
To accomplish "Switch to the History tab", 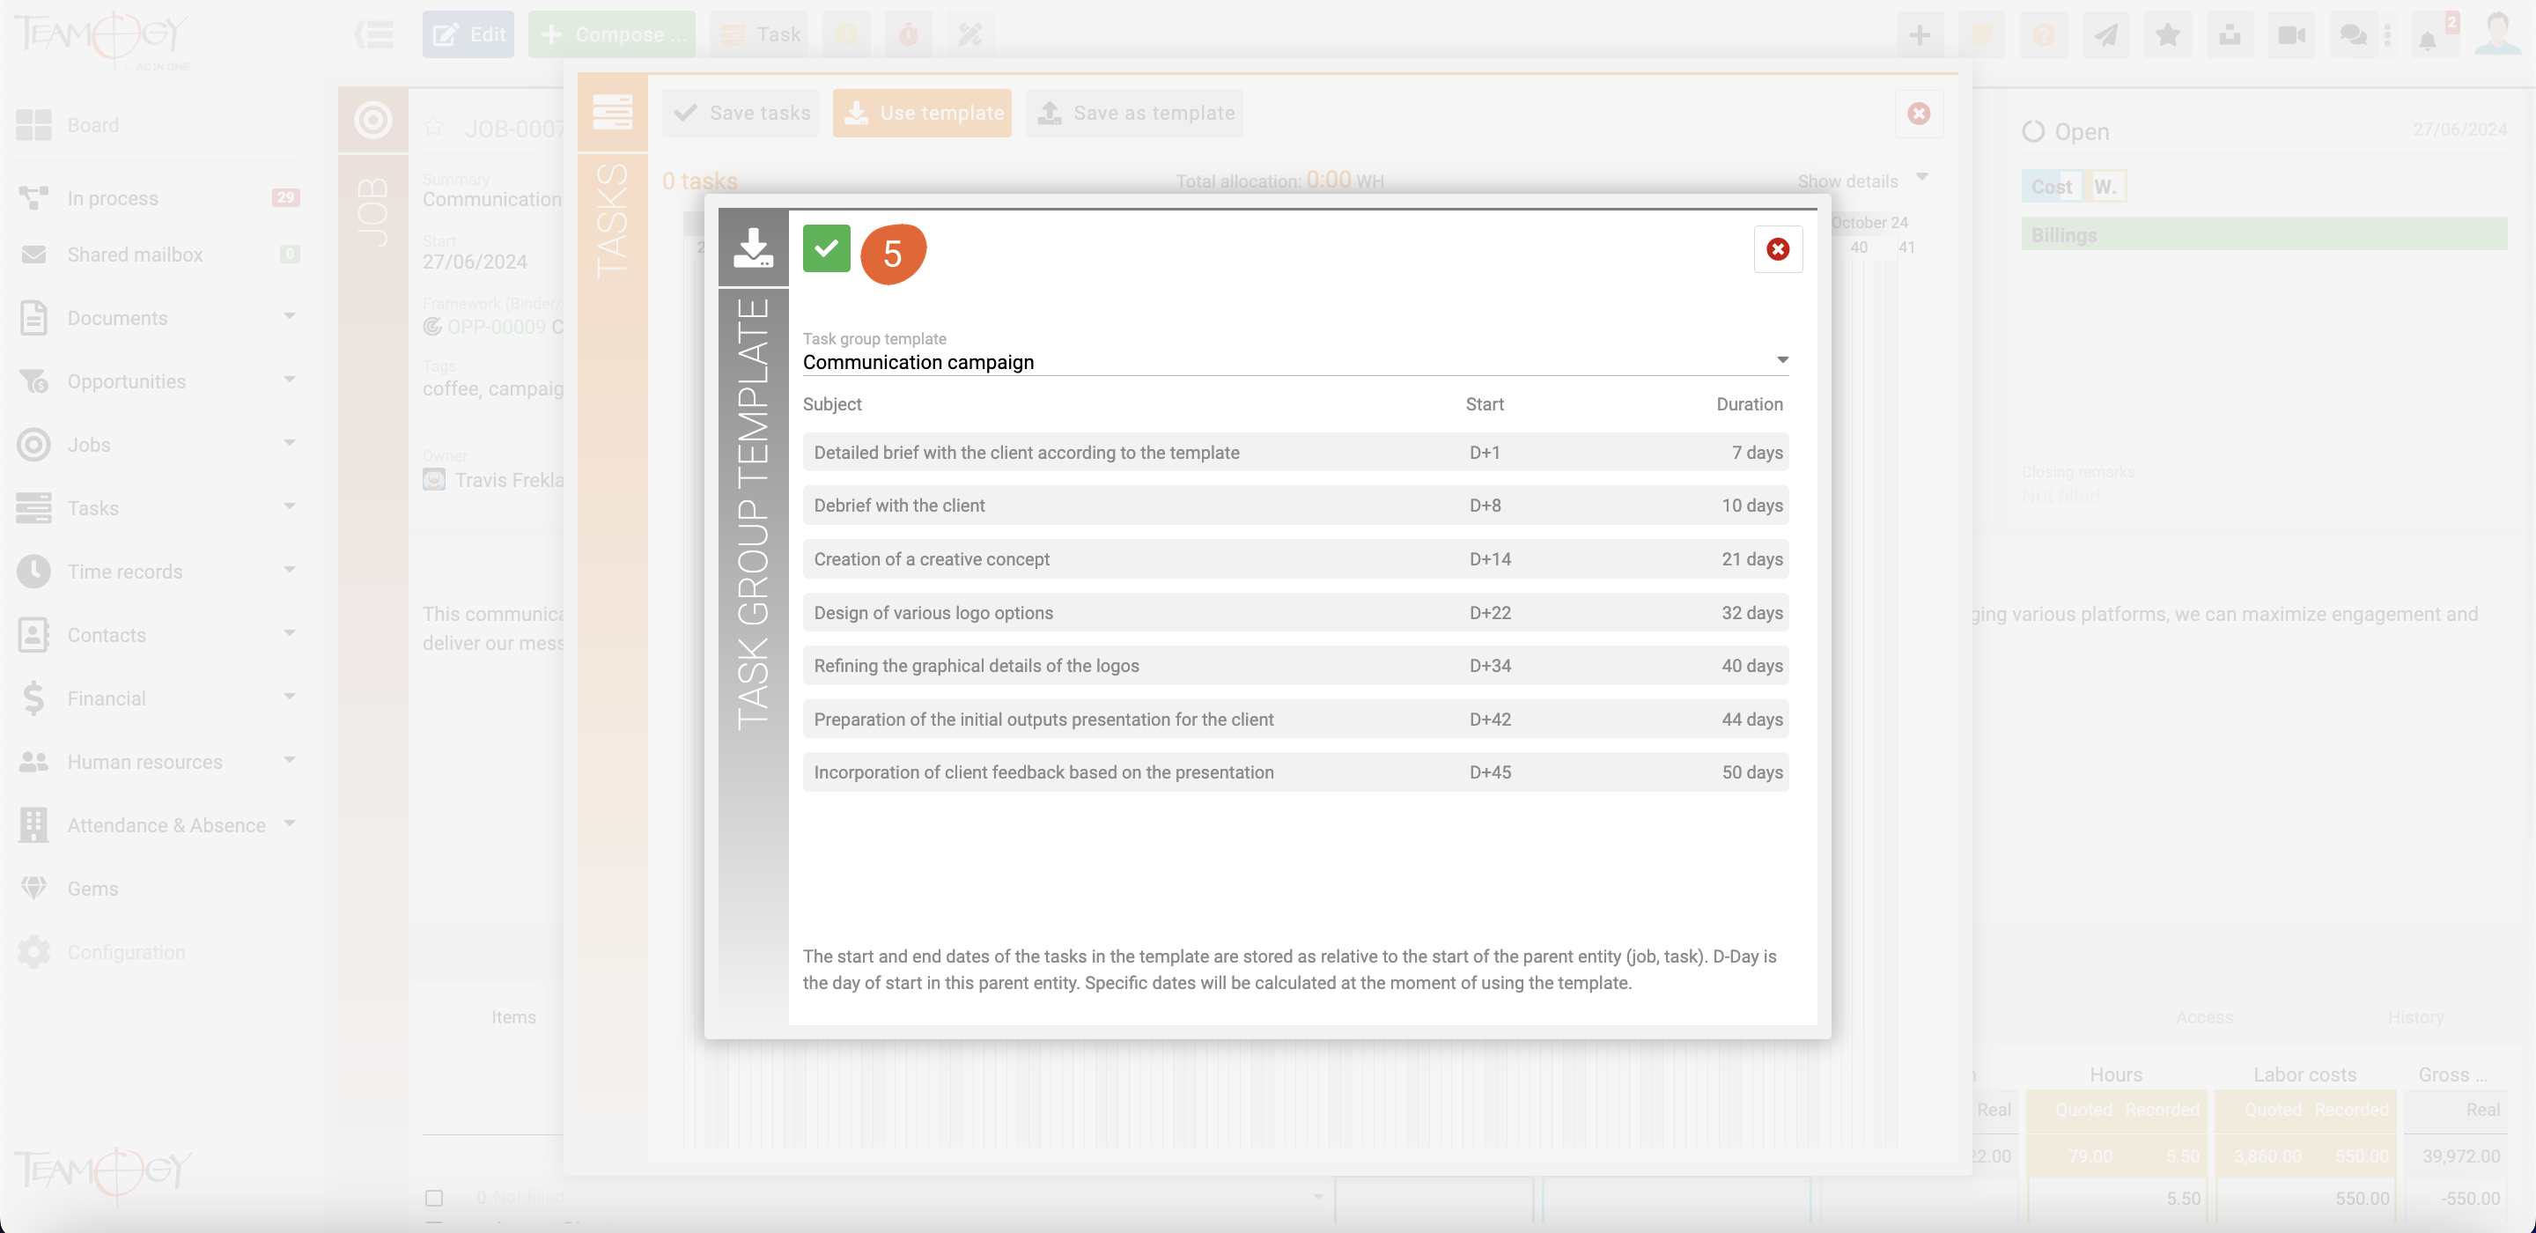I will pyautogui.click(x=2414, y=1017).
